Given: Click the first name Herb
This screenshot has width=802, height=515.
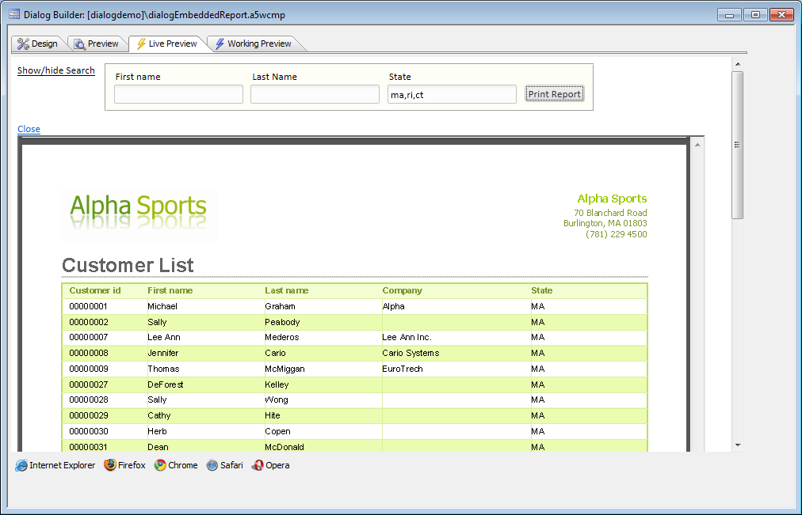Looking at the screenshot, I should 157,431.
